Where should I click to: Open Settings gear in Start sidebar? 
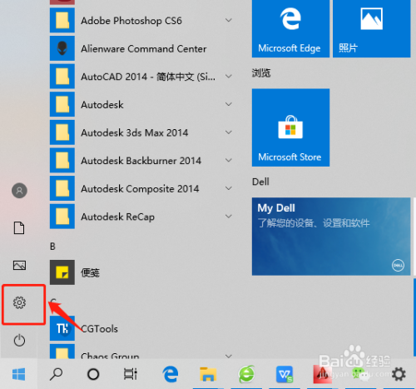click(19, 302)
